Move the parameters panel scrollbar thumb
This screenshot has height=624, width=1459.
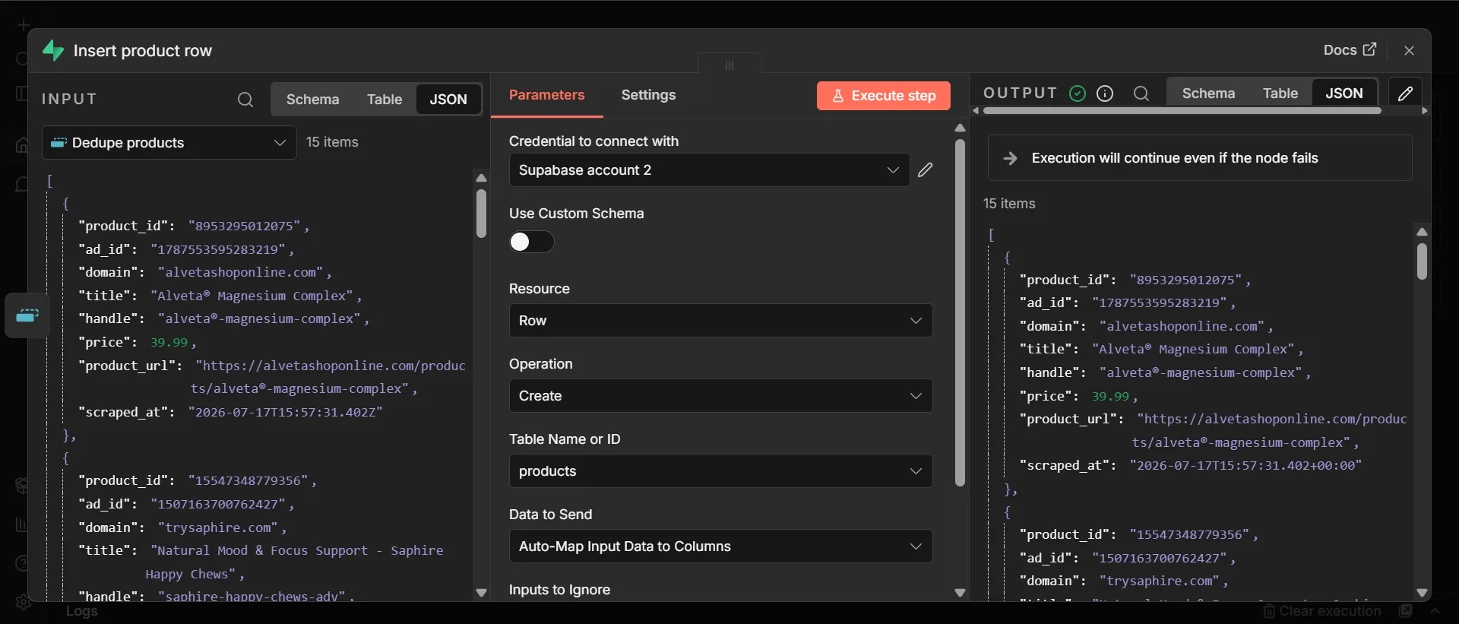click(x=960, y=312)
